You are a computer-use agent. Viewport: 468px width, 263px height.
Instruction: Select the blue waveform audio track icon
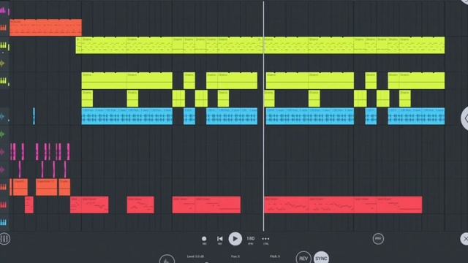(2, 116)
